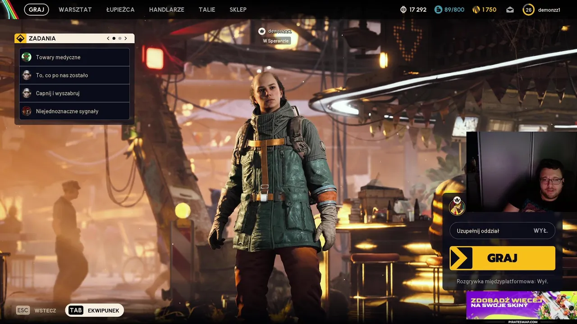The width and height of the screenshot is (577, 324).
Task: Open EKWIPUNEK with the TAB button
Action: tap(94, 310)
